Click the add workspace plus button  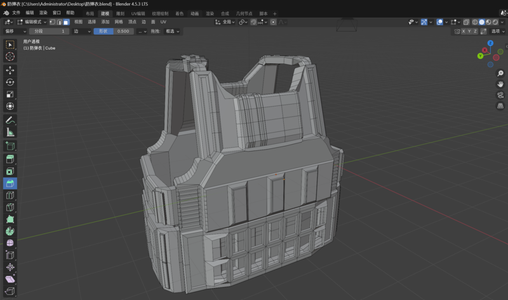click(x=275, y=13)
